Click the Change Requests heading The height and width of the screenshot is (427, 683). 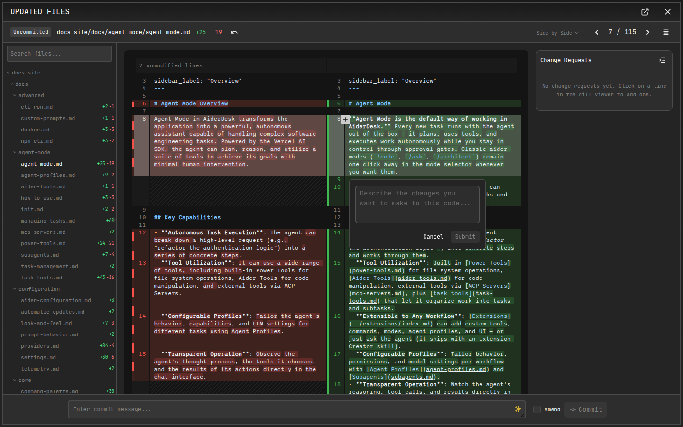(x=566, y=60)
